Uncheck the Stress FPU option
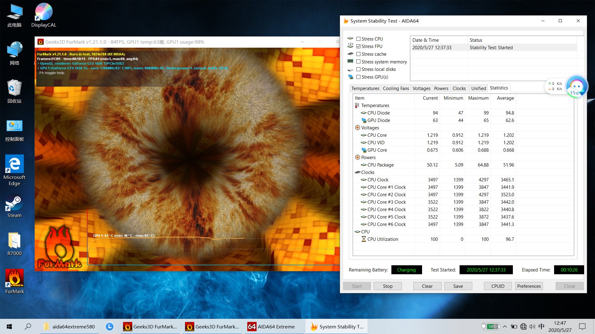The image size is (595, 334). pos(358,46)
